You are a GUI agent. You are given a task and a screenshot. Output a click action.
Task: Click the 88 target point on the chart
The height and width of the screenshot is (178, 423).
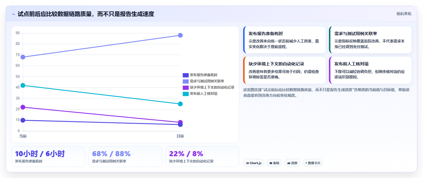(180, 35)
